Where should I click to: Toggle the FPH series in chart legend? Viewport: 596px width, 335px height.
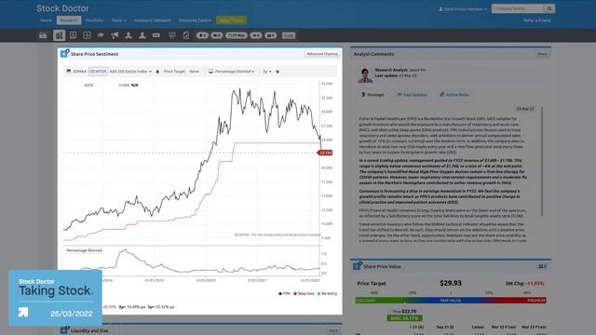(x=285, y=294)
